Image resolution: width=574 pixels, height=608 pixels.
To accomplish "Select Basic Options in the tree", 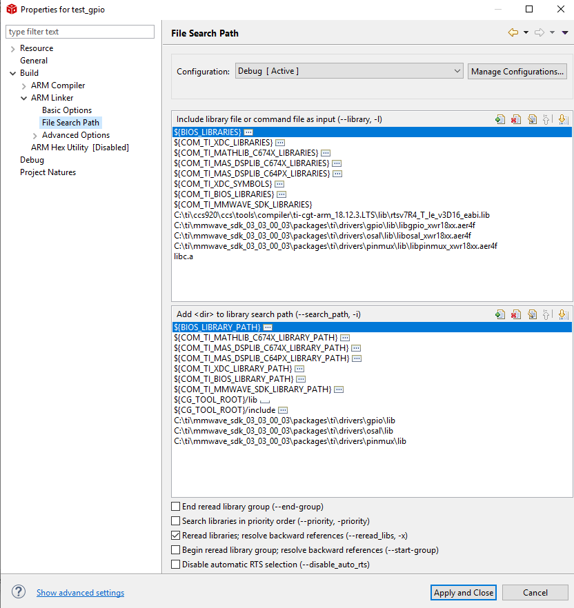I will (67, 110).
